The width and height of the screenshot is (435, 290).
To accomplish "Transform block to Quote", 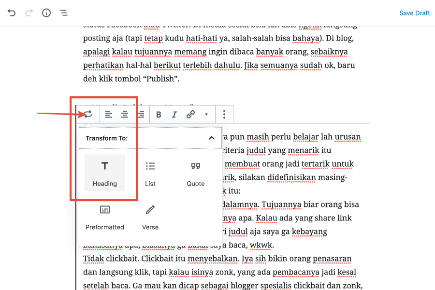I will (x=196, y=173).
